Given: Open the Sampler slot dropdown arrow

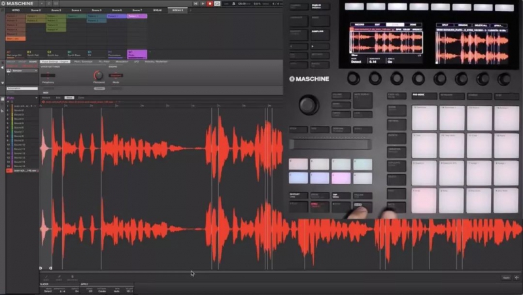Looking at the screenshot, I should (36, 70).
